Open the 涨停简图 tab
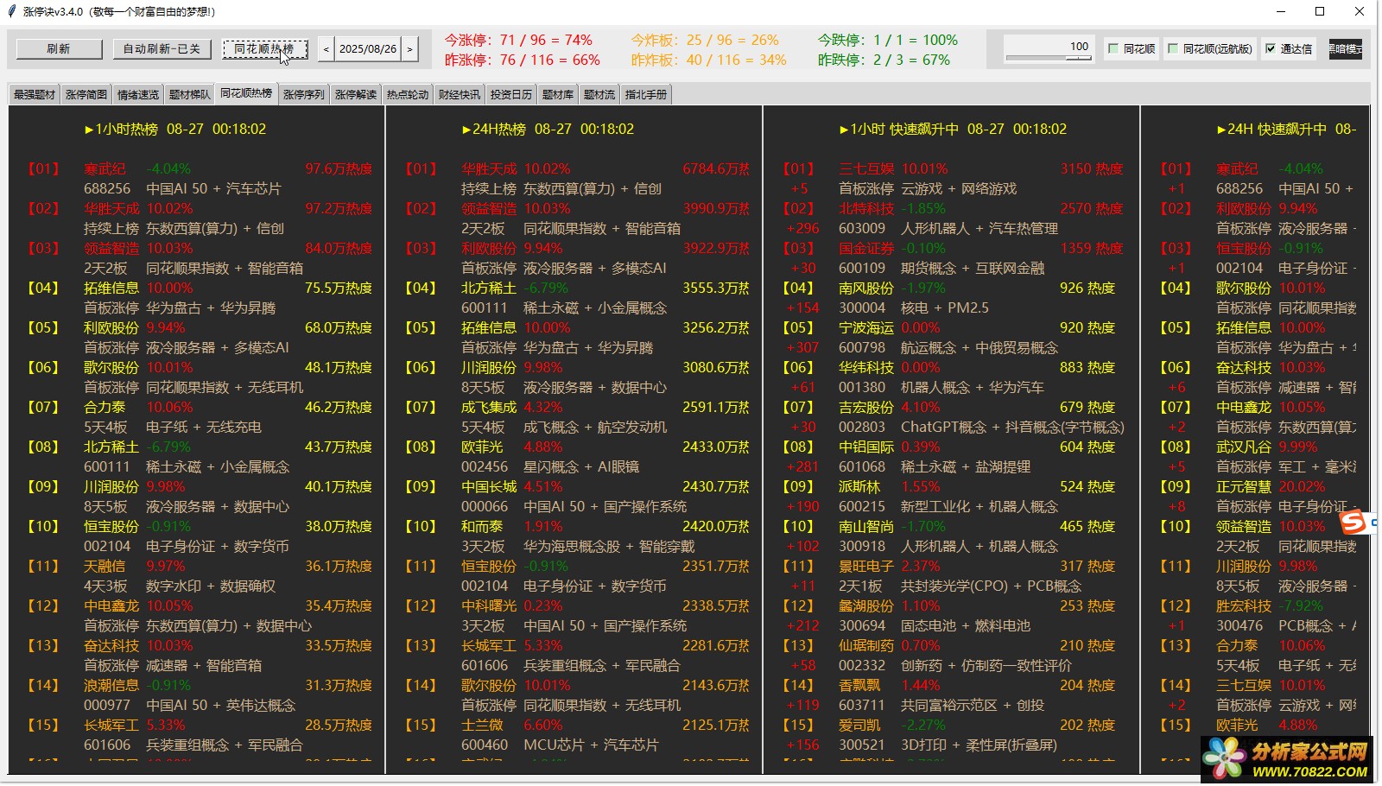The image size is (1382, 786). [x=86, y=95]
